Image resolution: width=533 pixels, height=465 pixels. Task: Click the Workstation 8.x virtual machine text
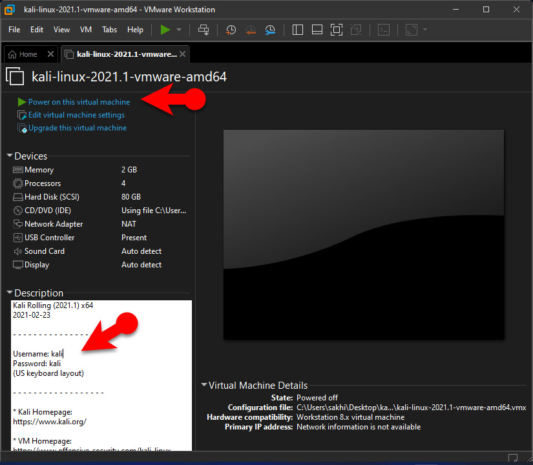(x=350, y=417)
